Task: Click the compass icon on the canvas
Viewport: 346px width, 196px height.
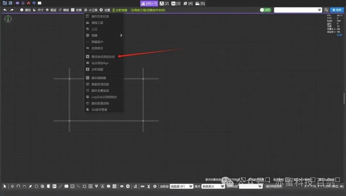Action: [x=8, y=19]
